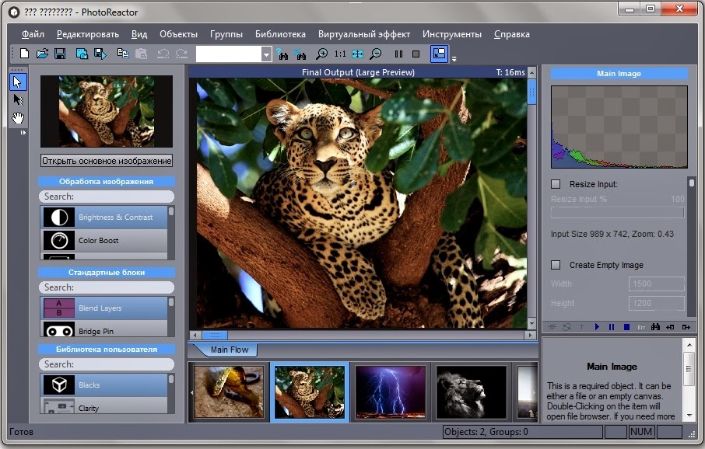
Task: Click the New file icon in toolbar
Action: tap(24, 54)
